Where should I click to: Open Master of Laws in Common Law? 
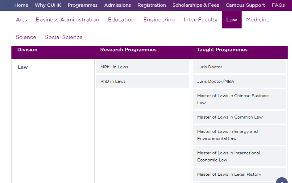(x=230, y=117)
